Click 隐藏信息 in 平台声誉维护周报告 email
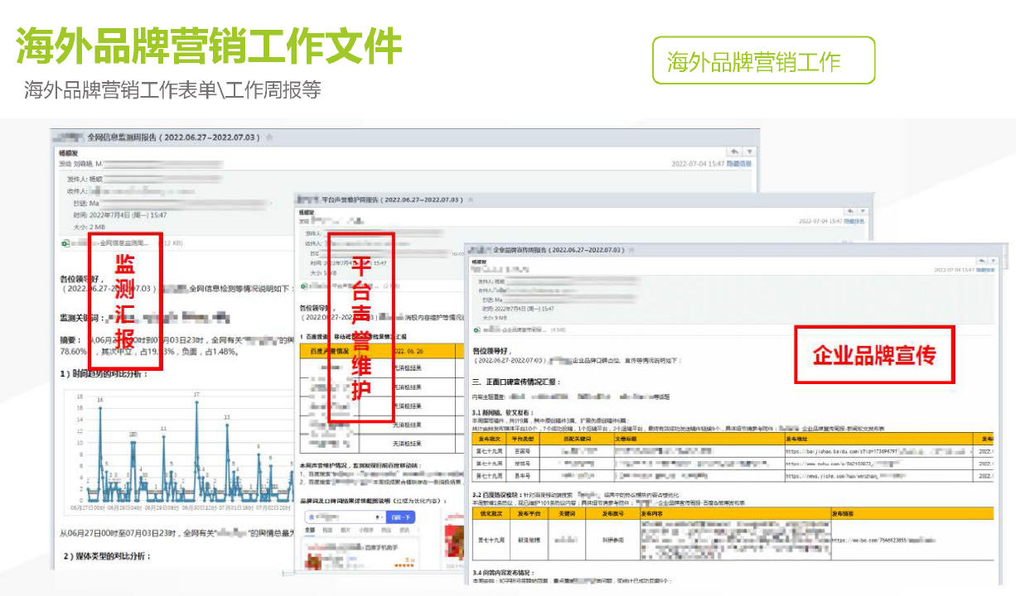This screenshot has width=1016, height=596. pos(854,222)
